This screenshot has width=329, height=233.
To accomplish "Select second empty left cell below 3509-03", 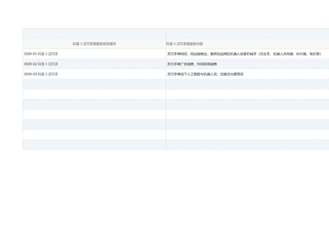I will 94,94.
